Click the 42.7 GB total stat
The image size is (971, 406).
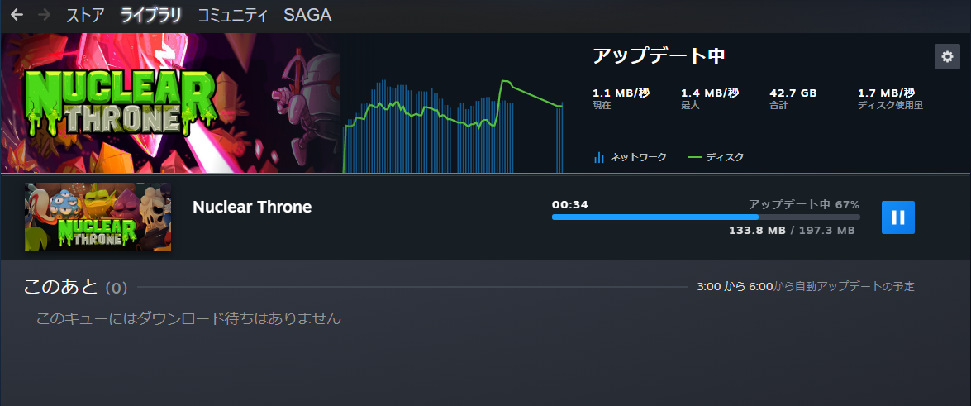[793, 93]
